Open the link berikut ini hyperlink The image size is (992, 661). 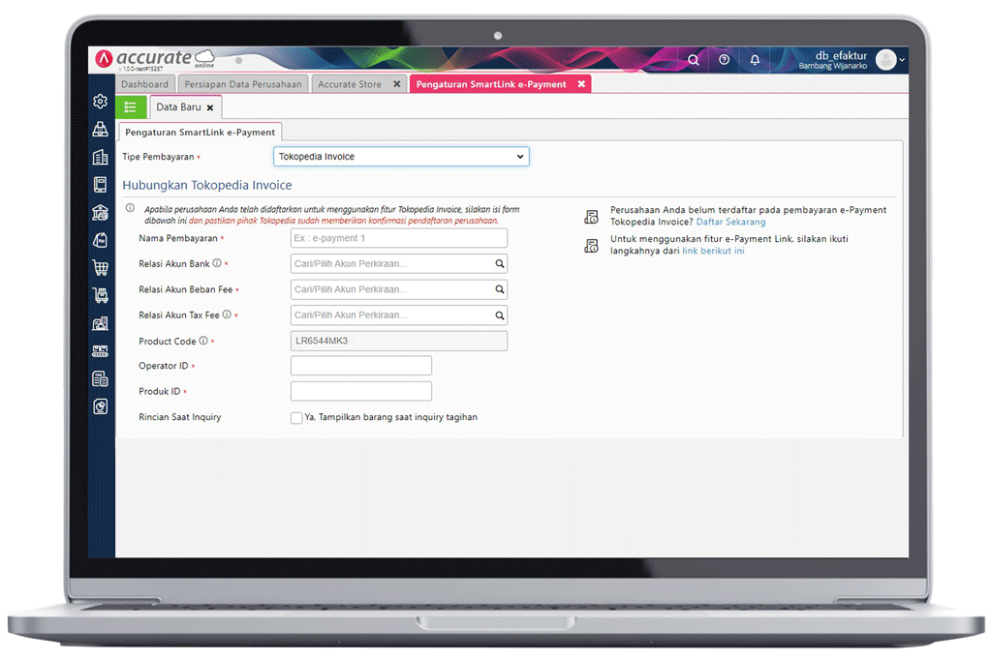[713, 251]
